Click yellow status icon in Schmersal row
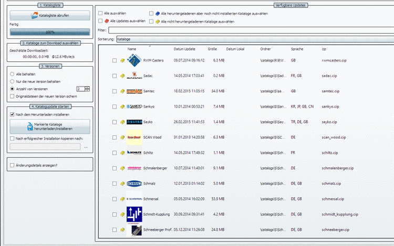 pyautogui.click(x=122, y=199)
